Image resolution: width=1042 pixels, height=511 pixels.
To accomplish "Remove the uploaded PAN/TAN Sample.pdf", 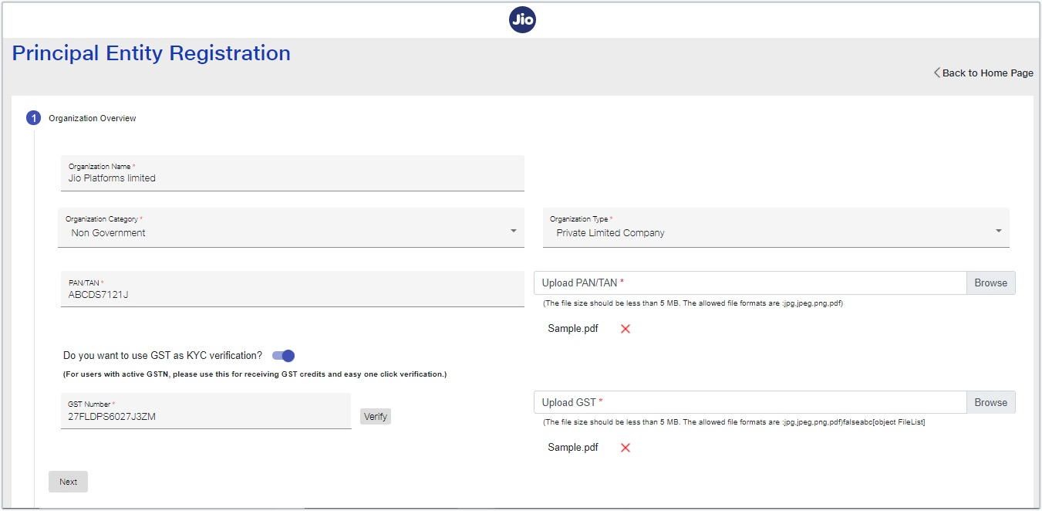I will coord(626,329).
